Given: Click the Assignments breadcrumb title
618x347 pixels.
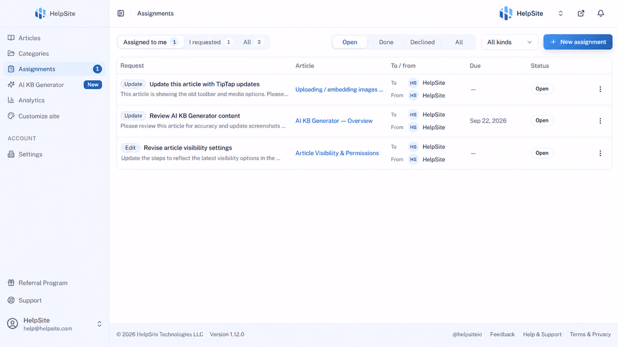Looking at the screenshot, I should [x=156, y=13].
